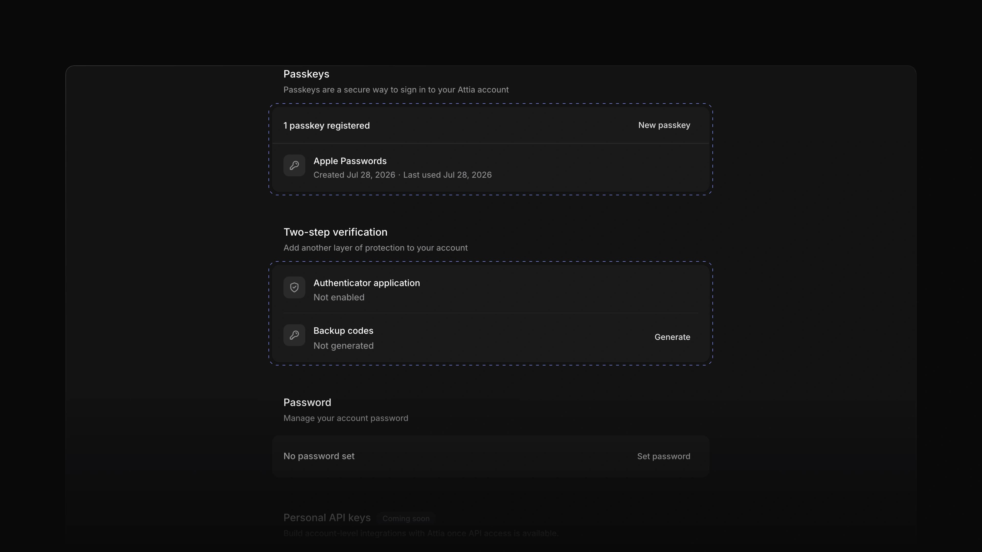Click 'Add another layer of protection' description
This screenshot has height=552, width=982.
pyautogui.click(x=375, y=248)
